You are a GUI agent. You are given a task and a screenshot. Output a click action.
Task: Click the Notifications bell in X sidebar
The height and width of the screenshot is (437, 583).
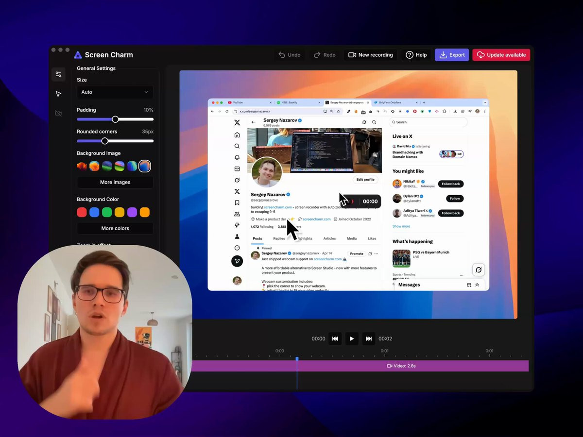point(237,157)
